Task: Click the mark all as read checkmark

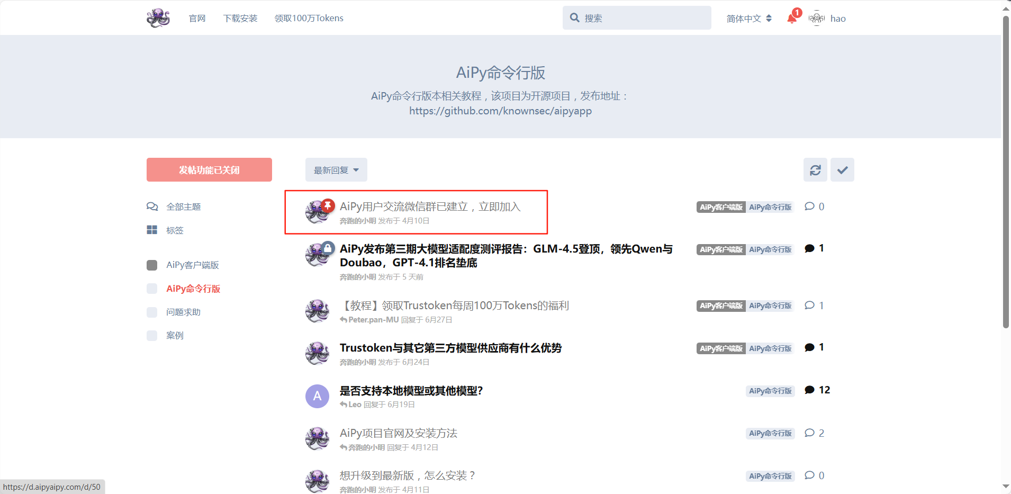Action: (842, 170)
